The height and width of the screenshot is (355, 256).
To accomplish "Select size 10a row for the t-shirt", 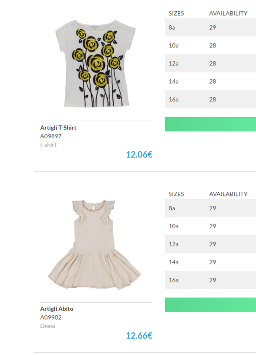I will tap(210, 45).
